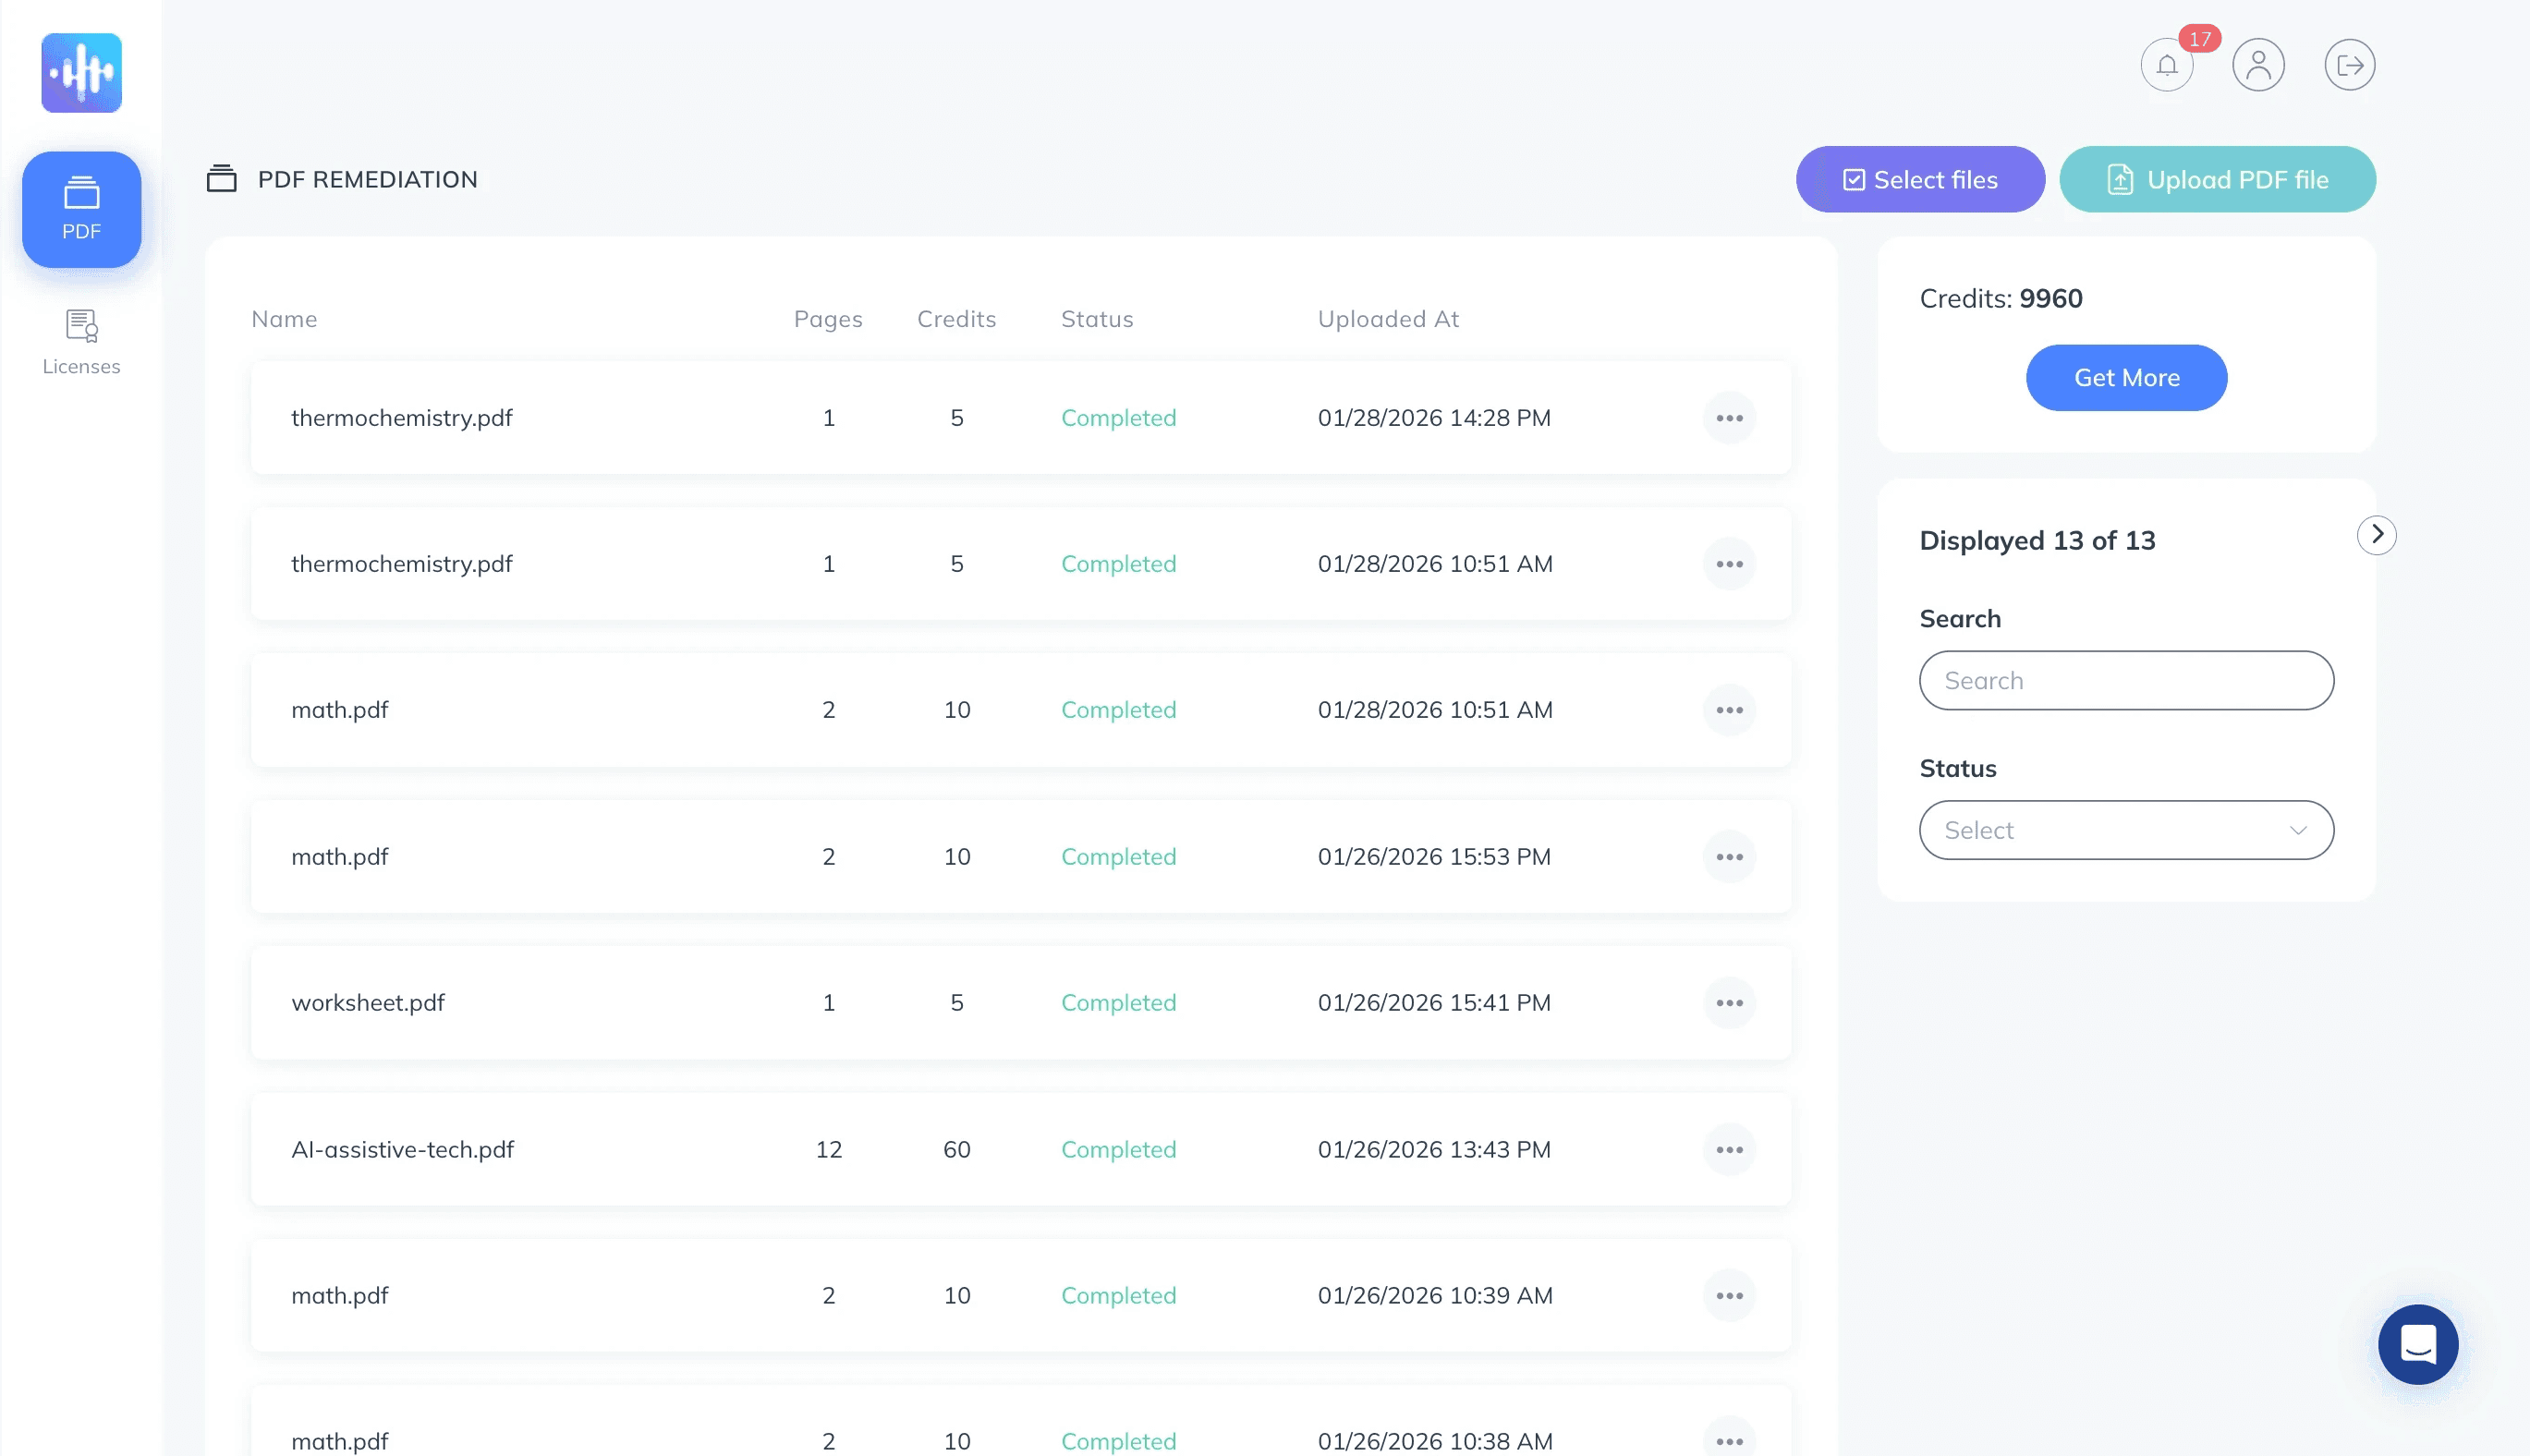The image size is (2530, 1456).
Task: Open the Licenses section from the sidebar
Action: 81,340
